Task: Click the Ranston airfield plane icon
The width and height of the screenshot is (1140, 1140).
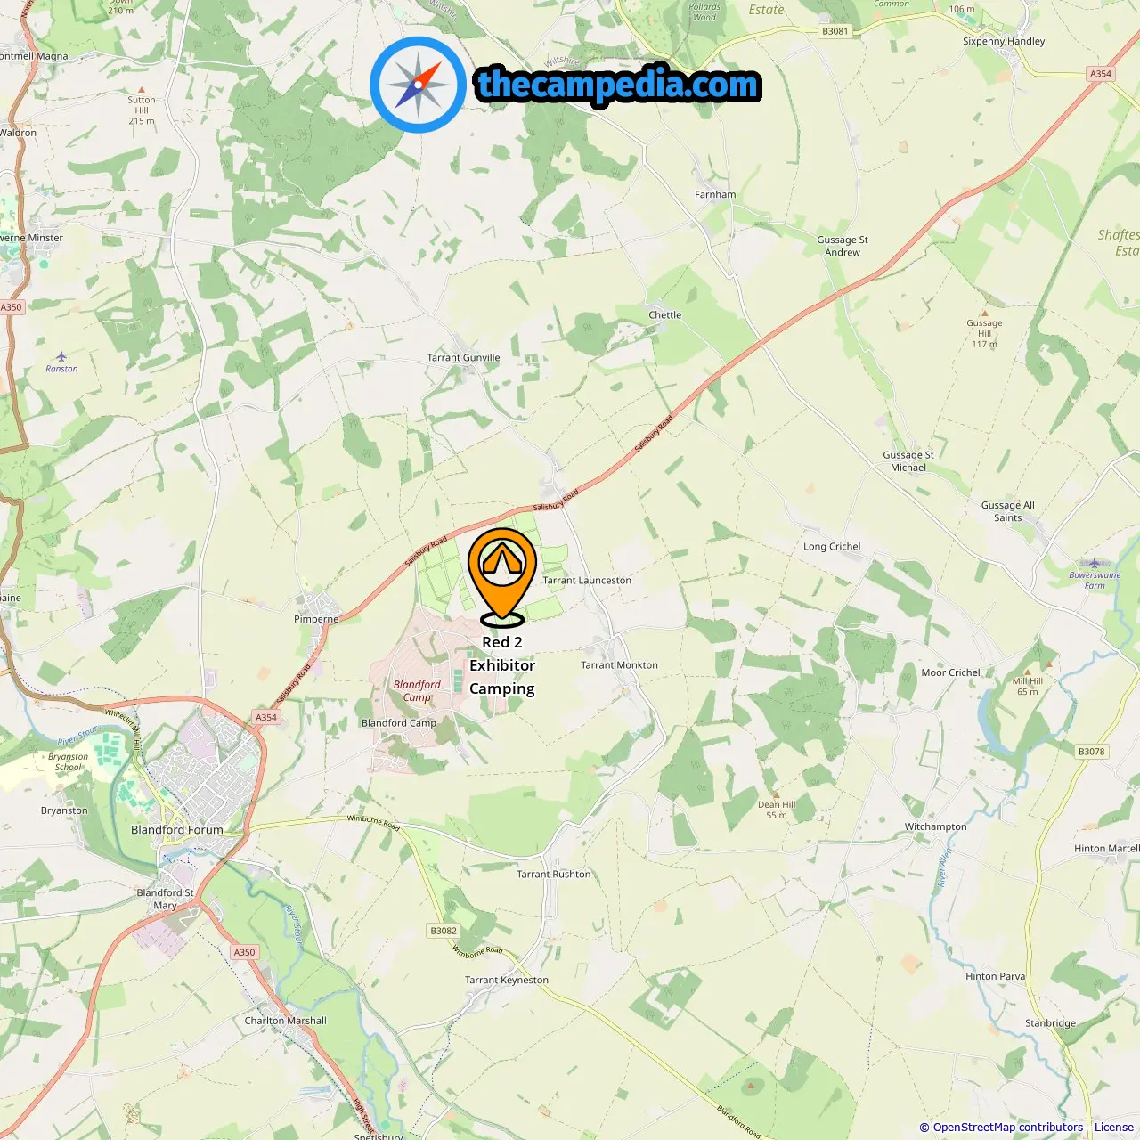Action: tap(61, 356)
